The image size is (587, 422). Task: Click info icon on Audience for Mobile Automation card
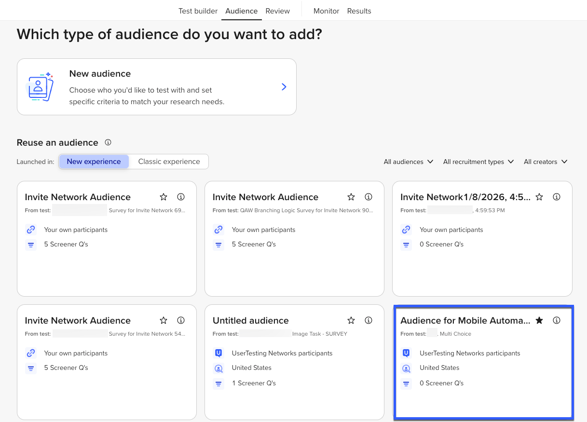tap(557, 320)
